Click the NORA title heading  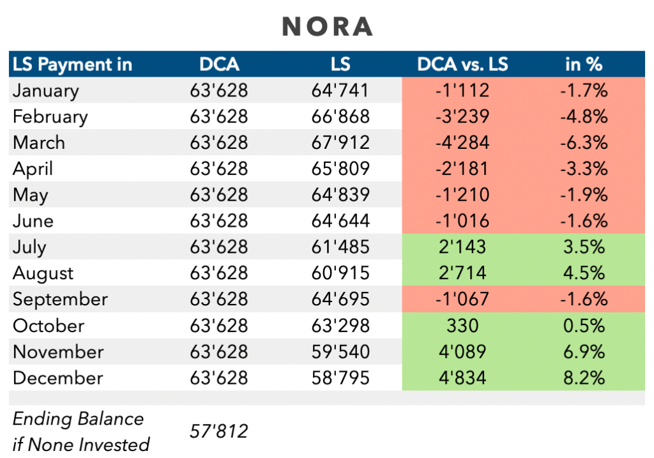tap(327, 26)
